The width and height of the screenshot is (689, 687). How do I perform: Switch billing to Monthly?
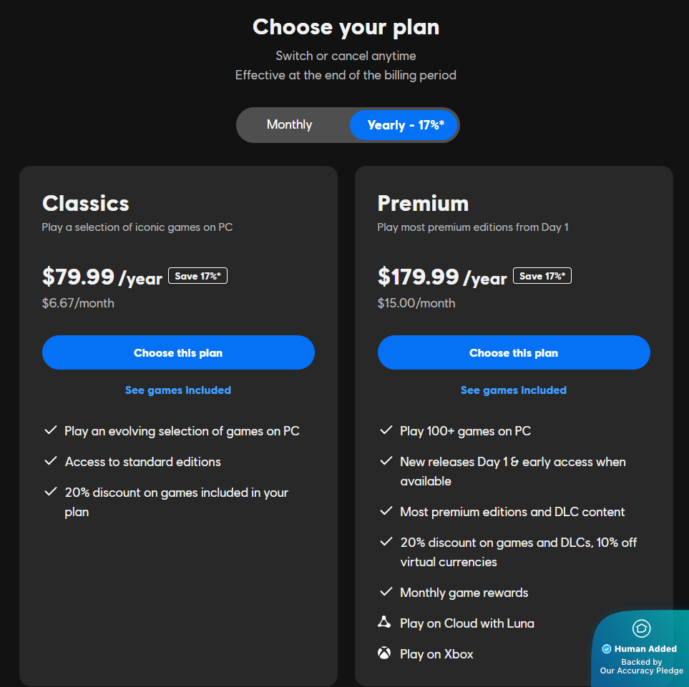[x=290, y=125]
